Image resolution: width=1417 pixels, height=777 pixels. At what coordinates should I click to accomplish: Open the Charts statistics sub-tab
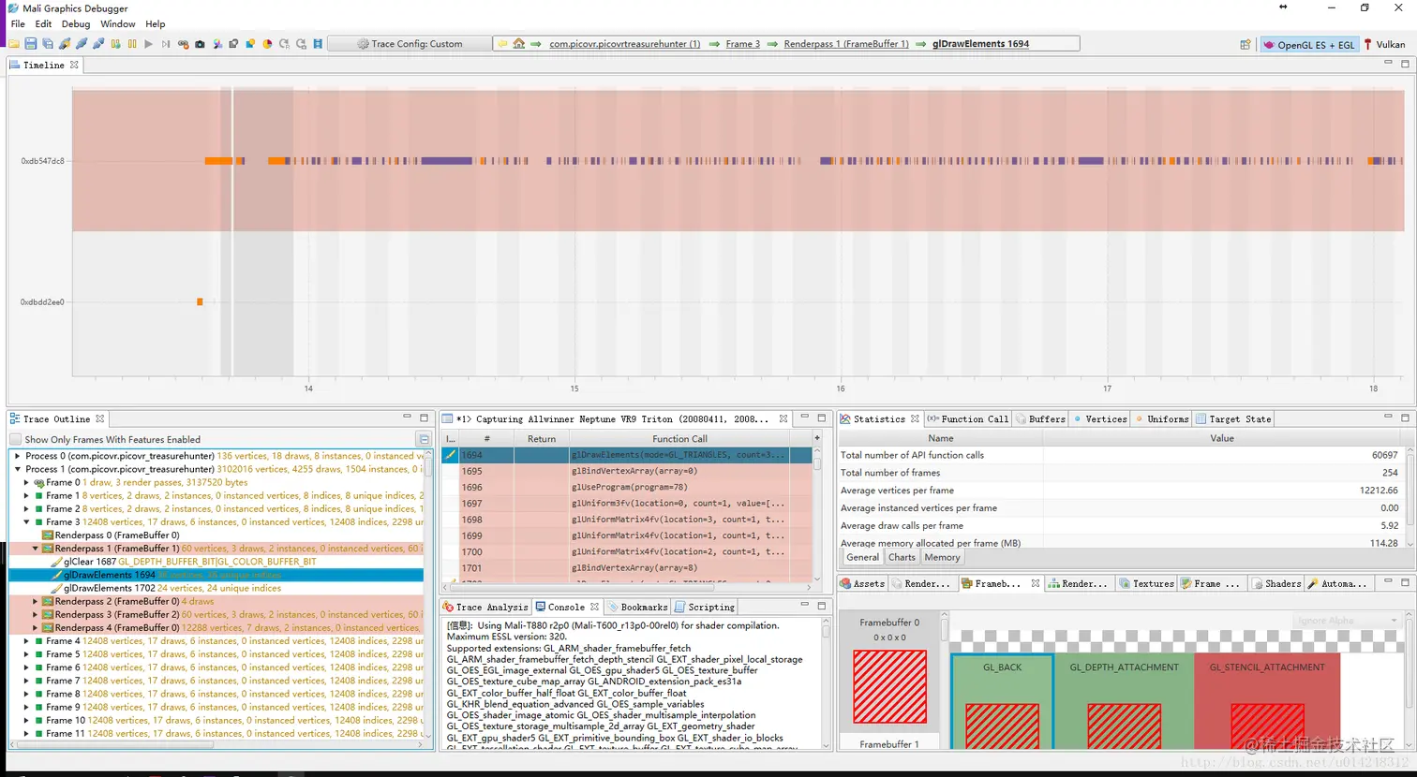pyautogui.click(x=902, y=557)
